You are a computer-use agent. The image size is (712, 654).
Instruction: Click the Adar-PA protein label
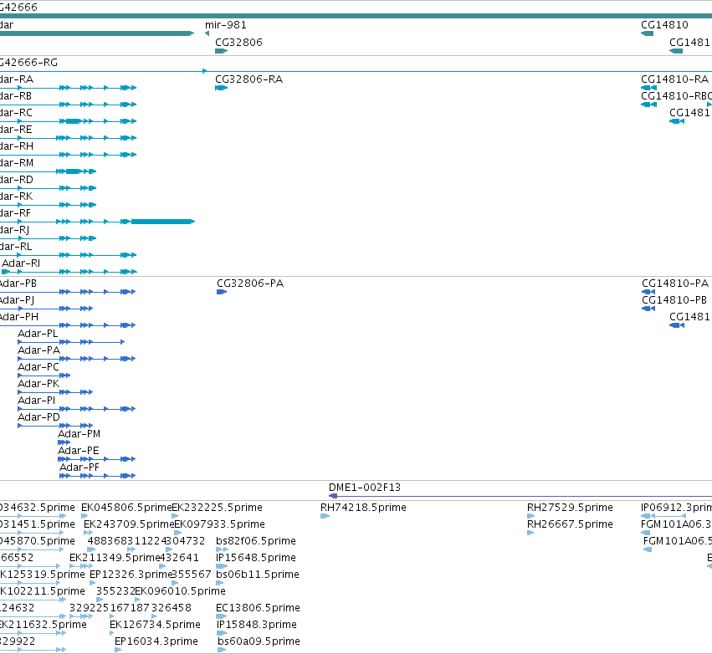[38, 350]
